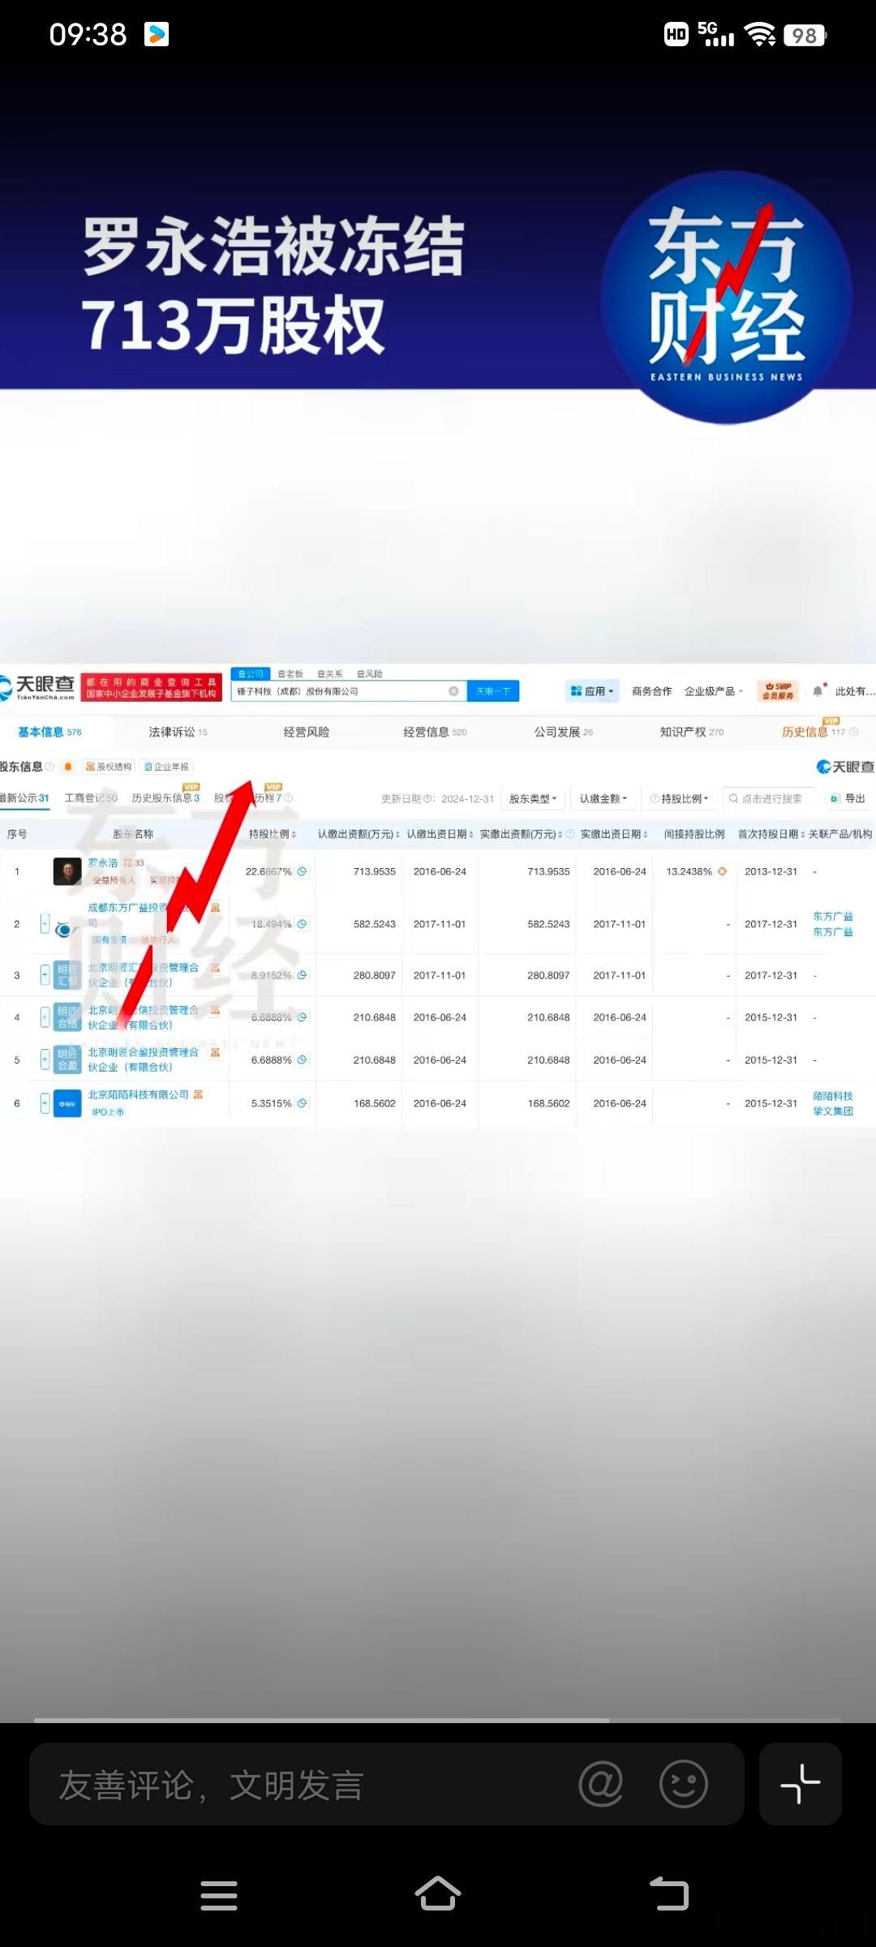
Task: Click the structure icon after 北京陌陌科技有限公司
Action: pyautogui.click(x=198, y=1094)
